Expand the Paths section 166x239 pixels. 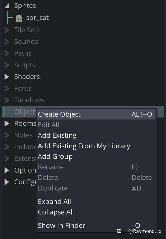6,53
